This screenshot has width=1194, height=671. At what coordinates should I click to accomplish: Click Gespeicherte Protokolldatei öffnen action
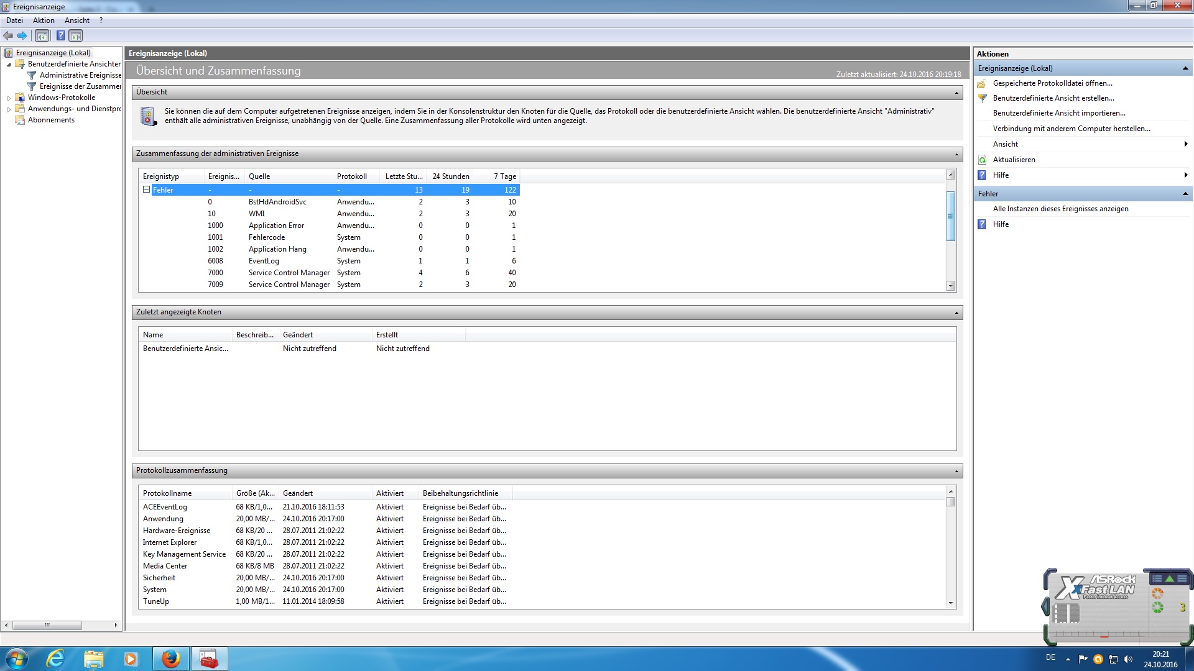[1052, 83]
